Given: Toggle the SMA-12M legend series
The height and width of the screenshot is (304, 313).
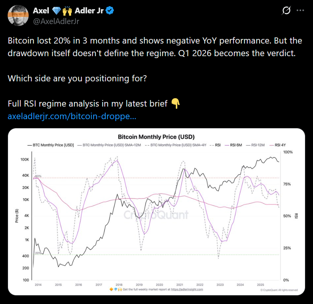Looking at the screenshot, I should [109, 146].
